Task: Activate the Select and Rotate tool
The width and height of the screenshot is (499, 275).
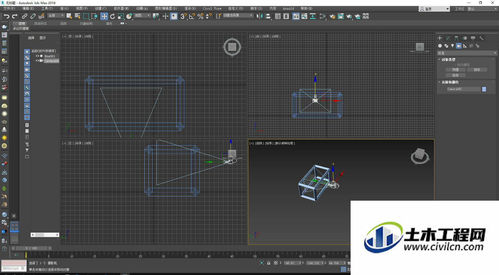Action: [x=113, y=16]
